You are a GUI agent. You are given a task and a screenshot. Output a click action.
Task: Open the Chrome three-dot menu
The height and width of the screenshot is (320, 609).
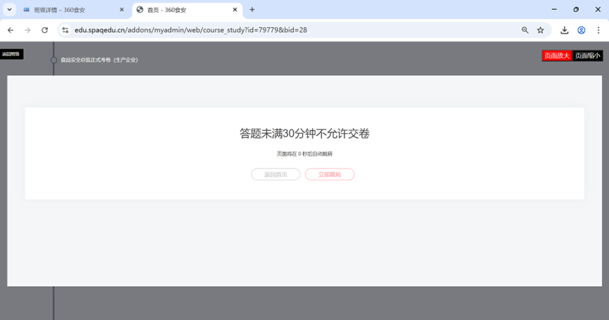598,30
